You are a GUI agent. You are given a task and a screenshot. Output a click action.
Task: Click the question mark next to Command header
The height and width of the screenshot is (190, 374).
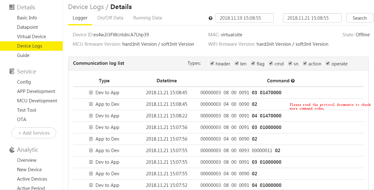(292, 80)
